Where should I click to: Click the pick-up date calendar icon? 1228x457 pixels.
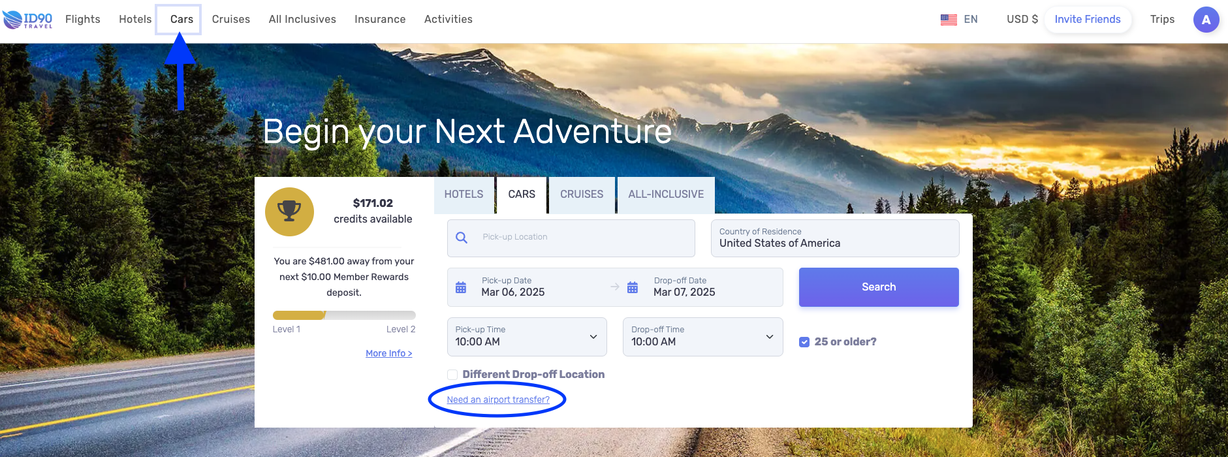tap(461, 287)
